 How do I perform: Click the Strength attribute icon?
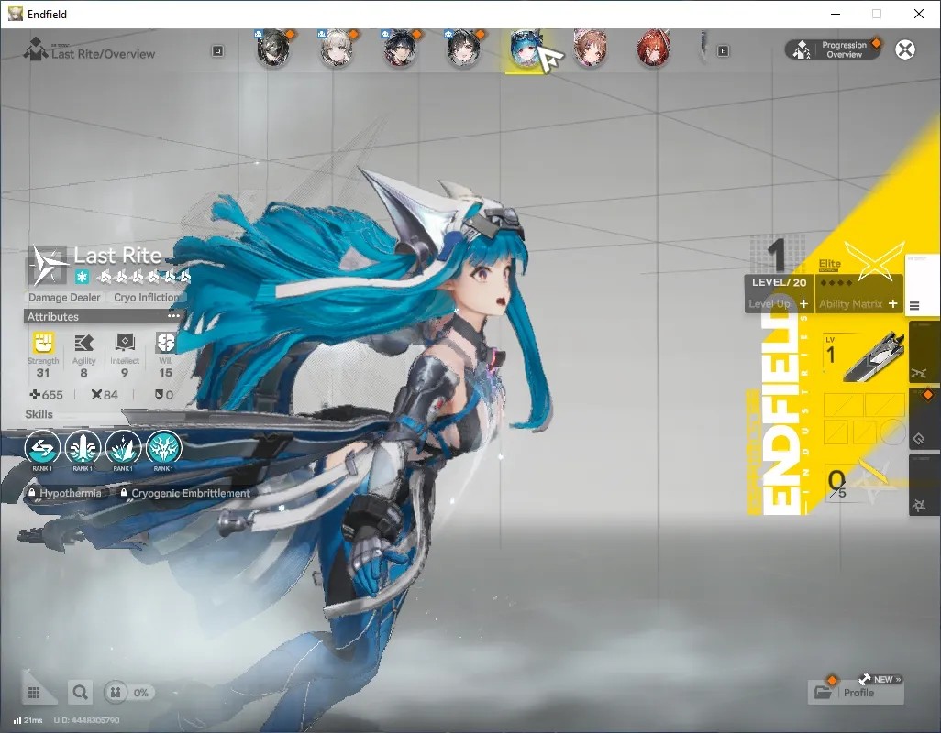tap(42, 343)
